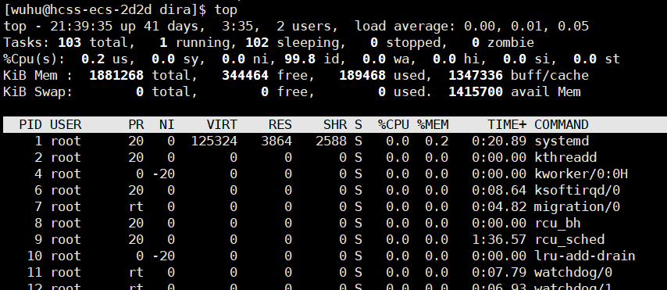Click the kworker/0:0H command

click(581, 174)
